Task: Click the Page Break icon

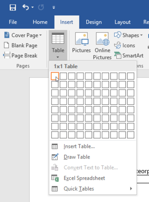Action: point(6,55)
